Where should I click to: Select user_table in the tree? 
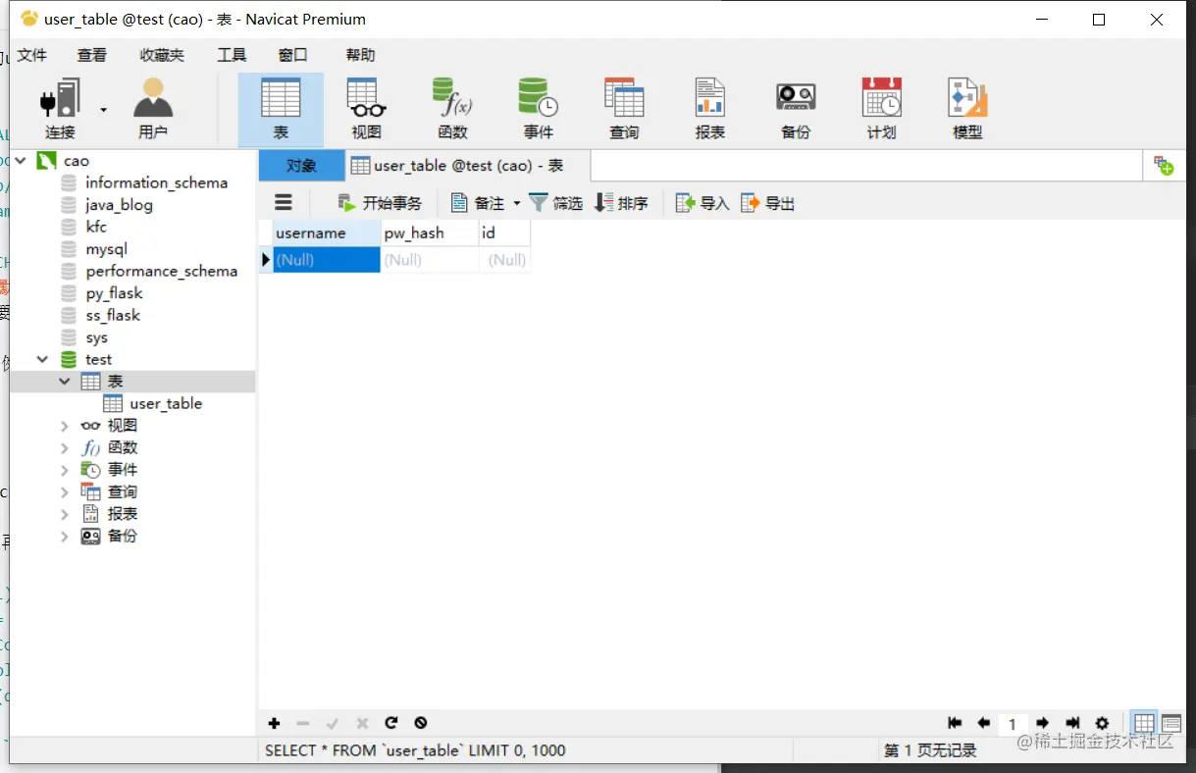click(165, 403)
